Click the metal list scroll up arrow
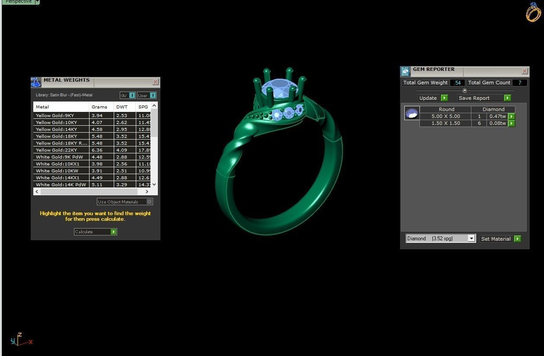 click(x=154, y=105)
